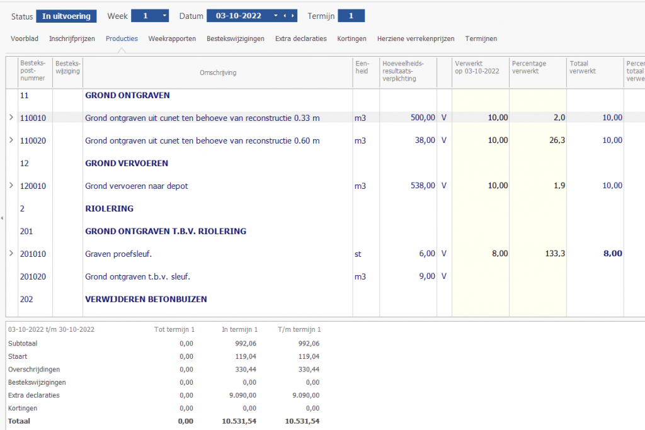Open the Herziene verrekenprijzen tab

[415, 38]
